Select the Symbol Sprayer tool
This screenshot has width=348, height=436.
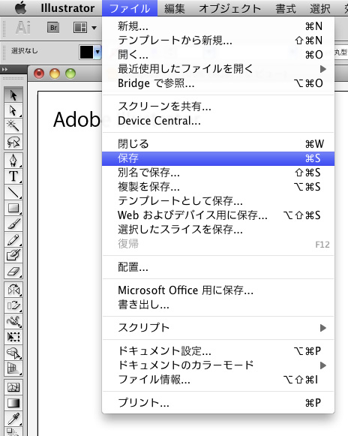coord(13,353)
